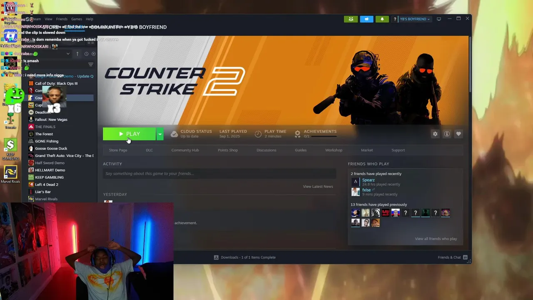This screenshot has width=533, height=300.
Task: Click the sort ascending arrow icon
Action: (x=77, y=54)
